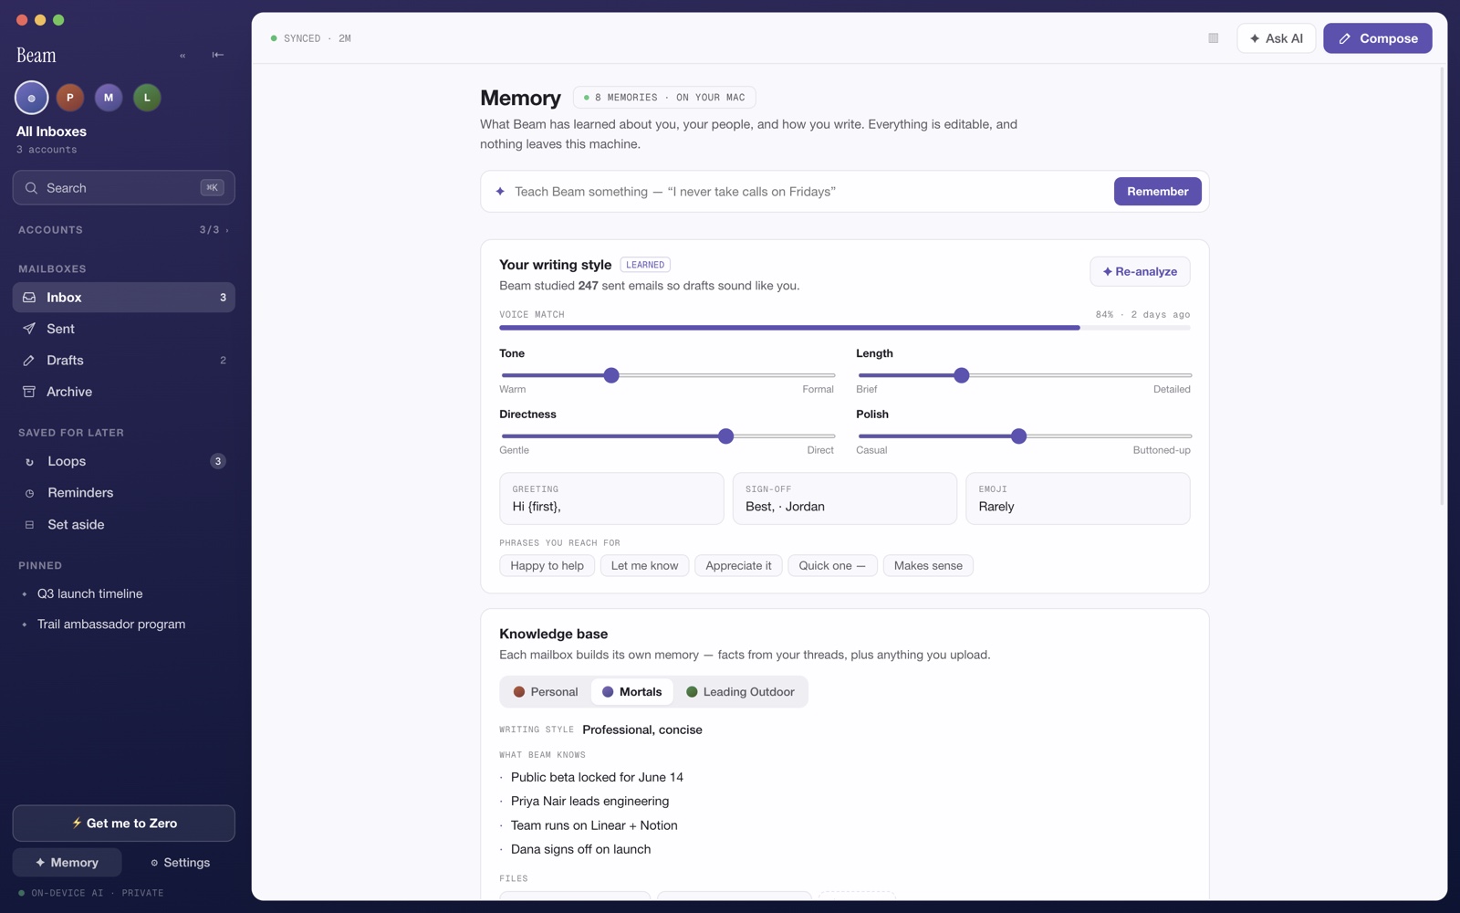Click Get me to Zero button
This screenshot has height=913, width=1460.
(x=123, y=824)
